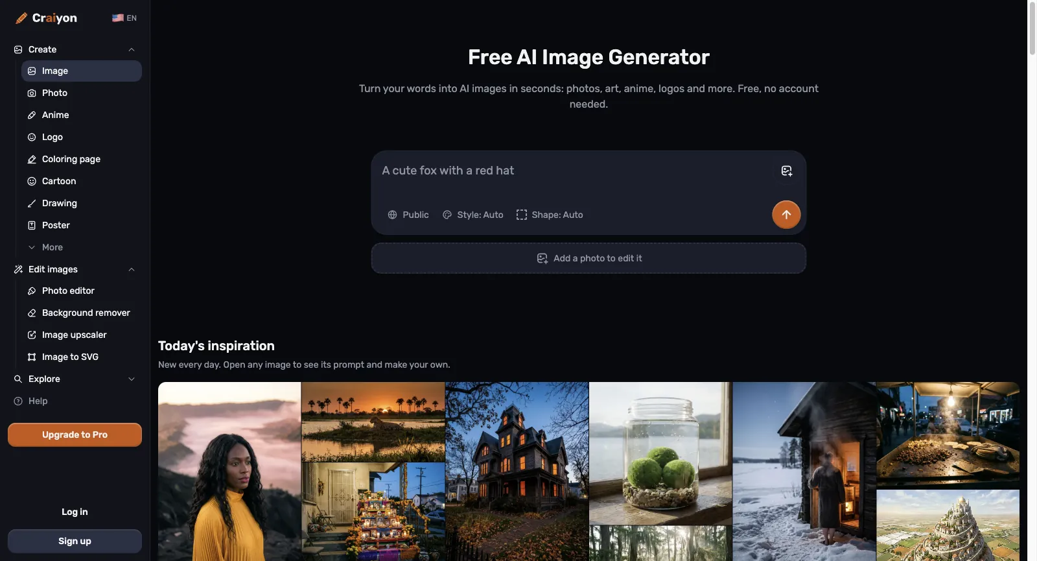Screen dimensions: 1037x561
Task: Click the orange generate arrow button
Action: pyautogui.click(x=786, y=215)
